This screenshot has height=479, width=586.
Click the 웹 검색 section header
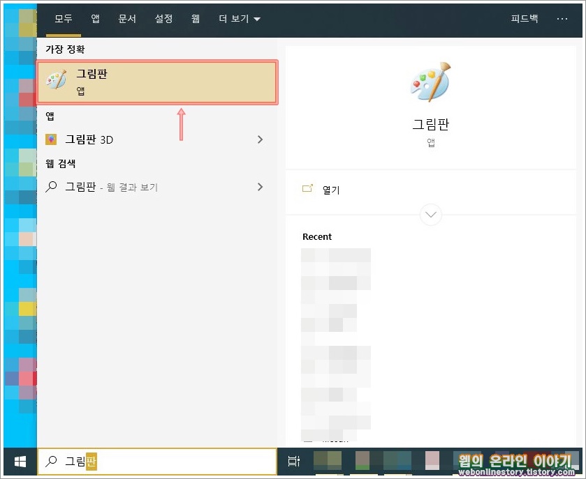(61, 163)
